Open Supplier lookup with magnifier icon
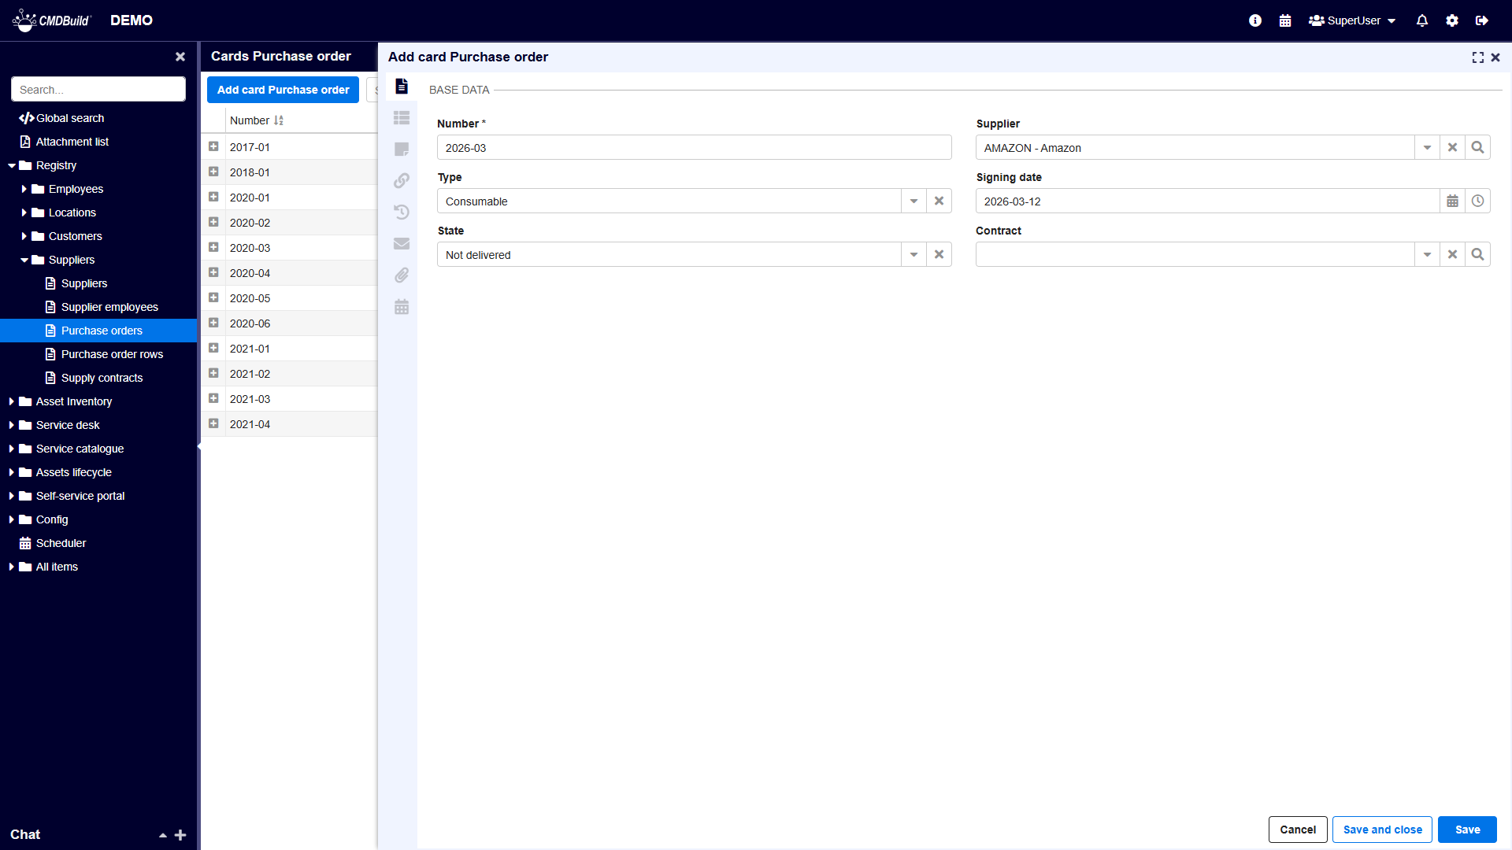The width and height of the screenshot is (1512, 850). [1477, 148]
